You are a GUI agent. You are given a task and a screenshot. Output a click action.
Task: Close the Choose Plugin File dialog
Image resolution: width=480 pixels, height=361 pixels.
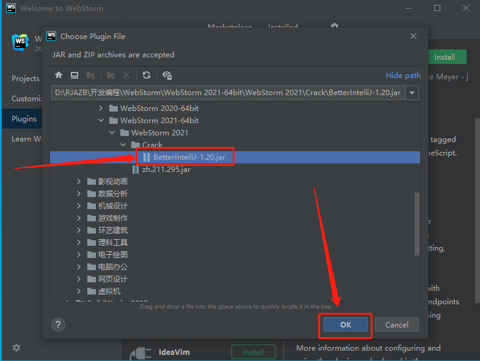coord(413,36)
